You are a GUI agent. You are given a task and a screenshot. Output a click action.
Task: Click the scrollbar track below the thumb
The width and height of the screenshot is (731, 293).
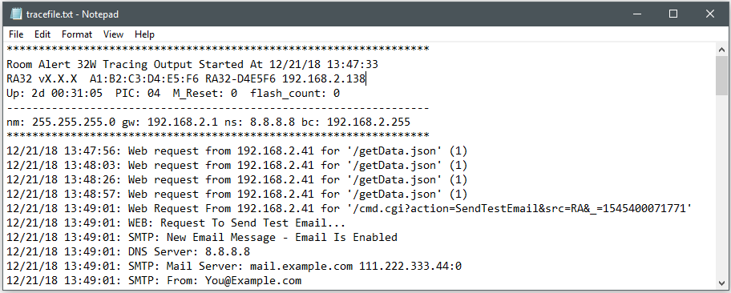pos(721,187)
